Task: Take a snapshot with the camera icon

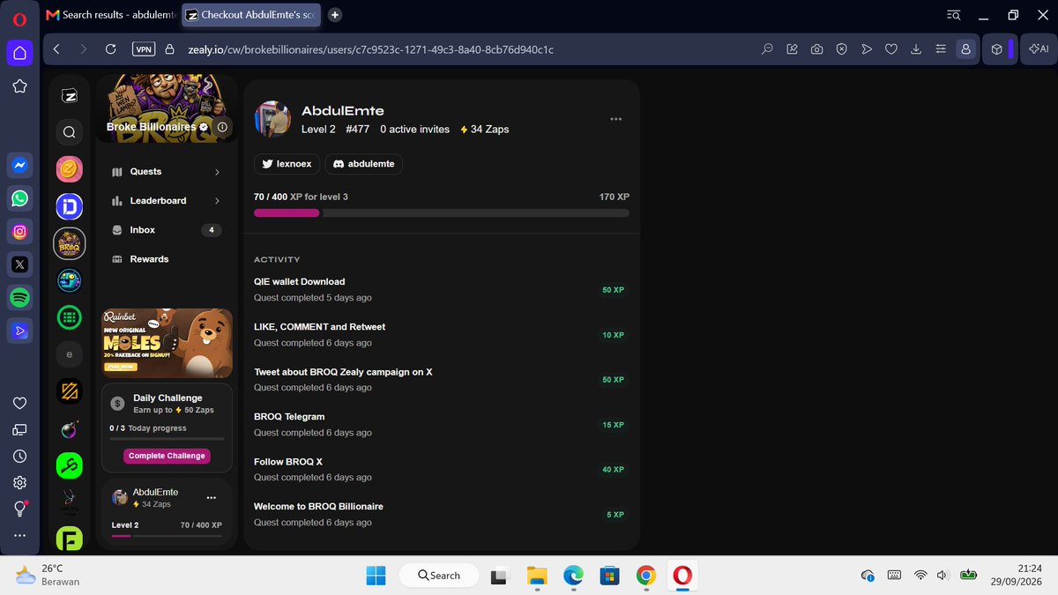Action: pyautogui.click(x=817, y=49)
